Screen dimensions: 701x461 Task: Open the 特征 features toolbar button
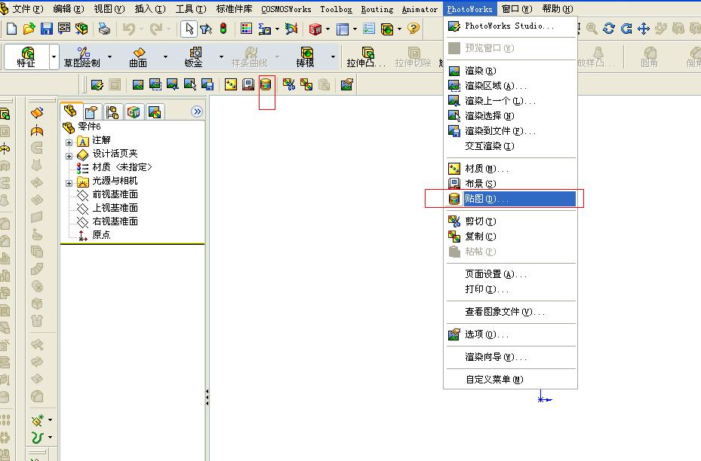(26, 56)
